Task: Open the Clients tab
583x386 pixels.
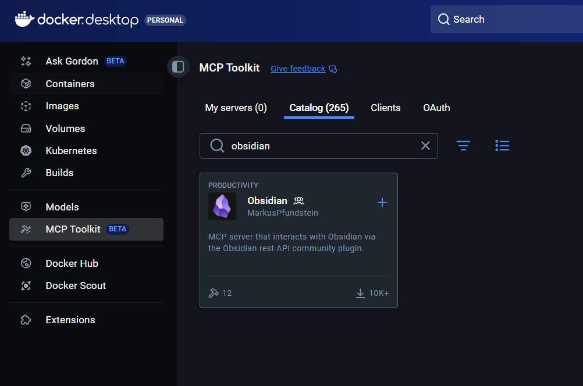Action: (x=385, y=108)
